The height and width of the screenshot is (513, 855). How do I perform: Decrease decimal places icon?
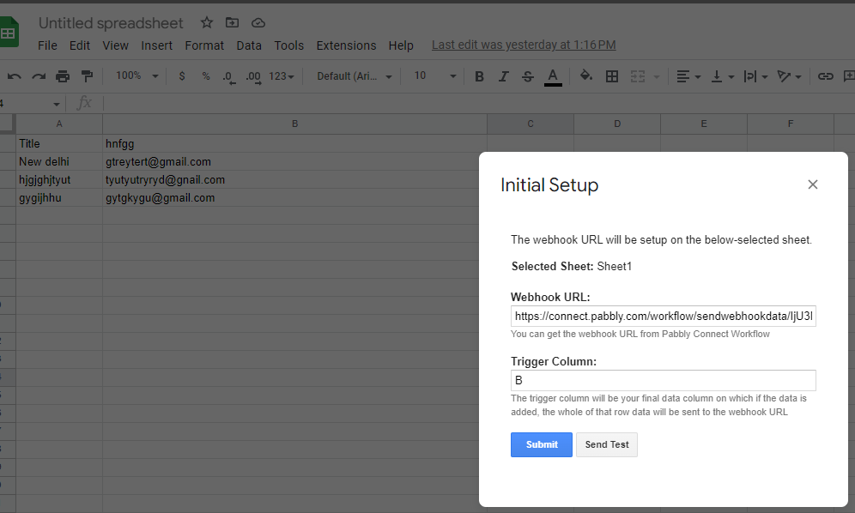[229, 77]
